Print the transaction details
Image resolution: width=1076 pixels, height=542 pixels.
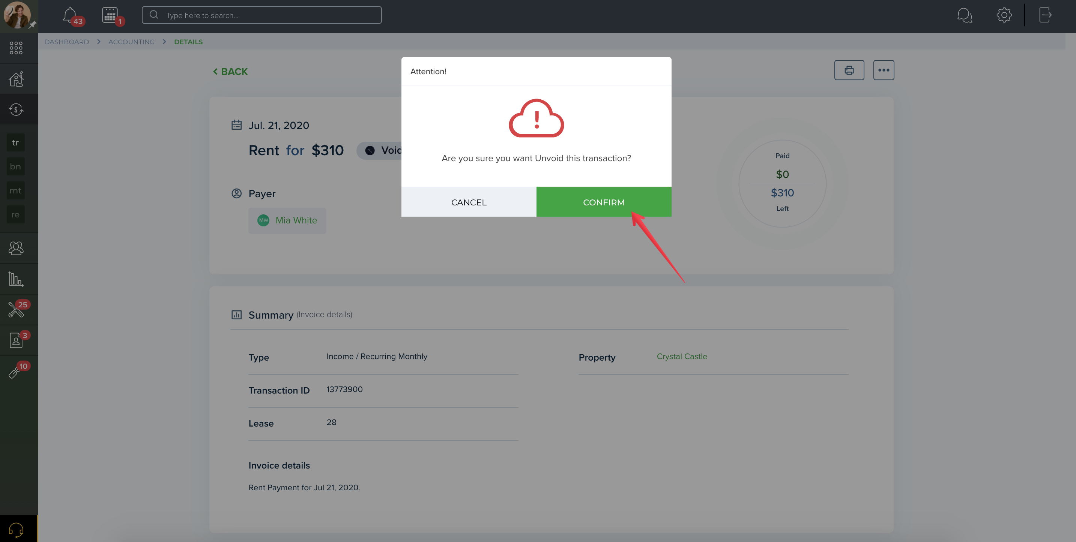point(849,70)
